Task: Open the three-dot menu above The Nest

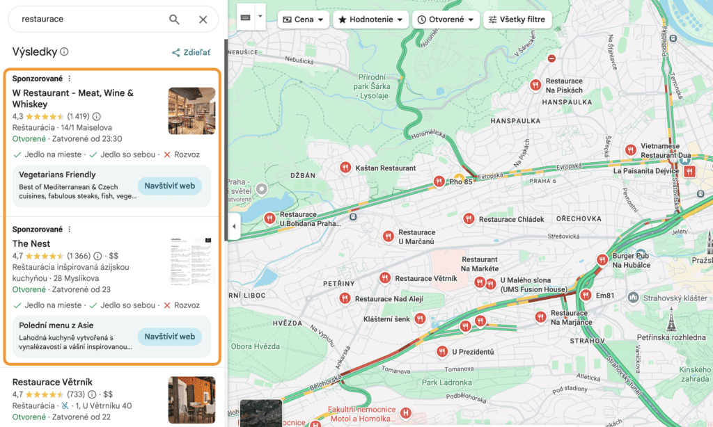Action: (x=69, y=229)
